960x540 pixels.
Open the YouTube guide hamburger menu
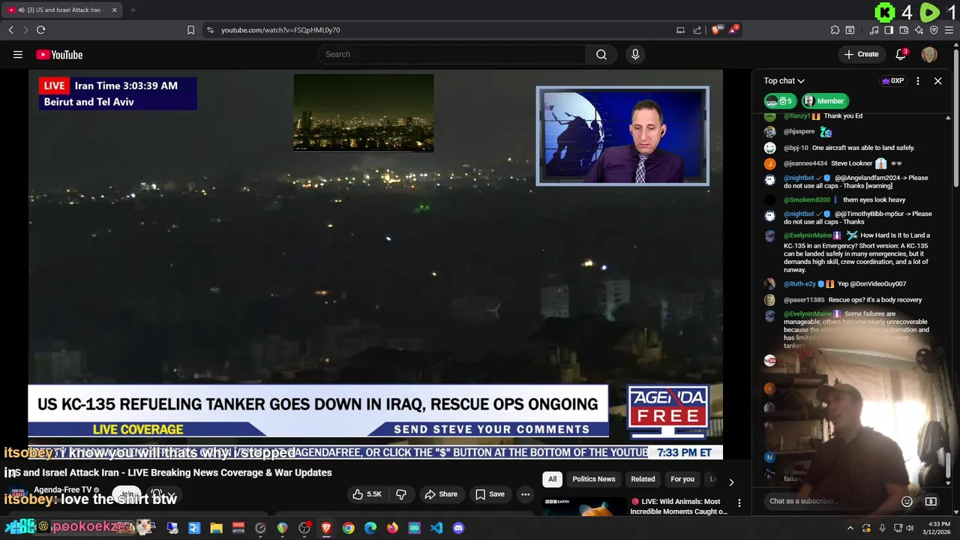tap(18, 54)
